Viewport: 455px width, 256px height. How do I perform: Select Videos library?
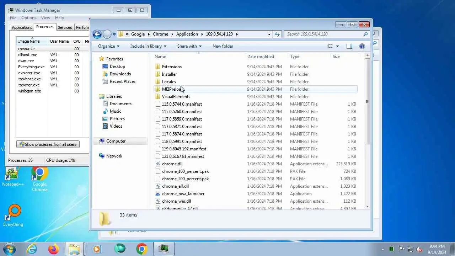[x=116, y=126]
